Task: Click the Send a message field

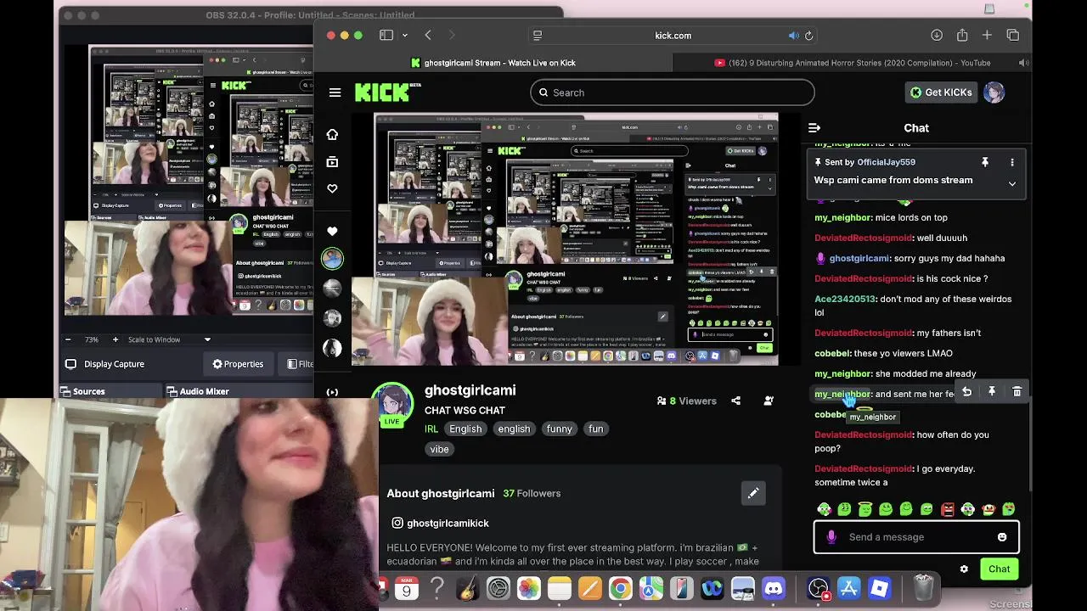Action: coord(916,536)
